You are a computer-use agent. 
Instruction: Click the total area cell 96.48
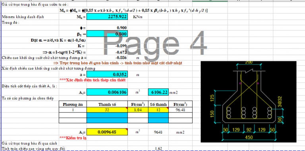pyautogui.click(x=180, y=110)
